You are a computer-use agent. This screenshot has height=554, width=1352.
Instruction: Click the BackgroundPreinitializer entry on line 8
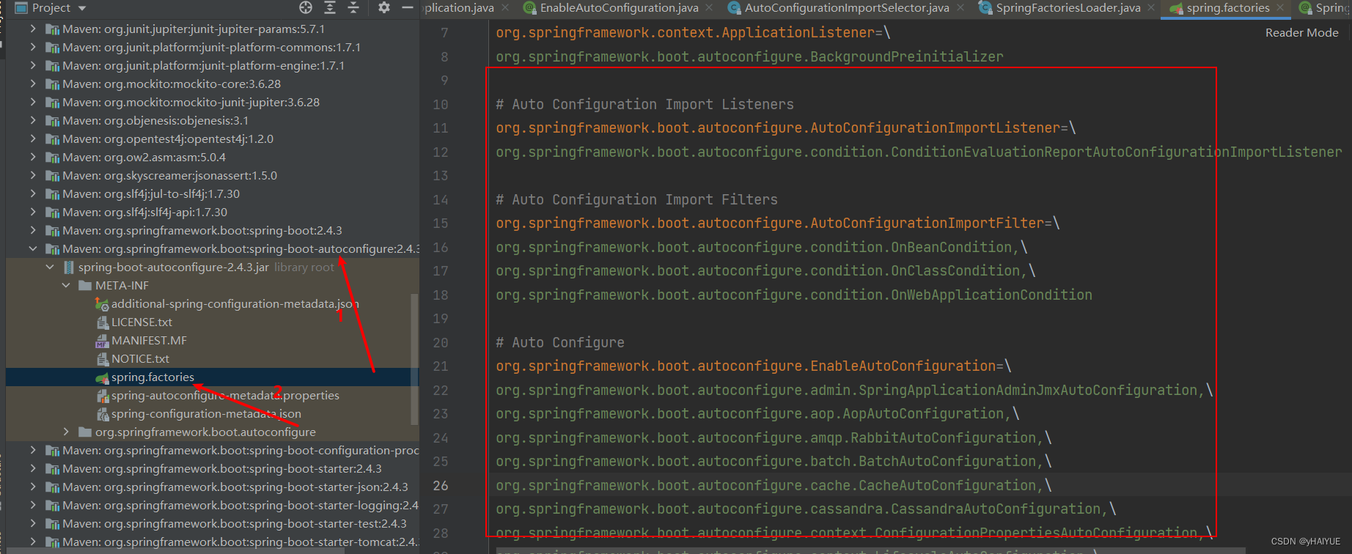coord(749,56)
